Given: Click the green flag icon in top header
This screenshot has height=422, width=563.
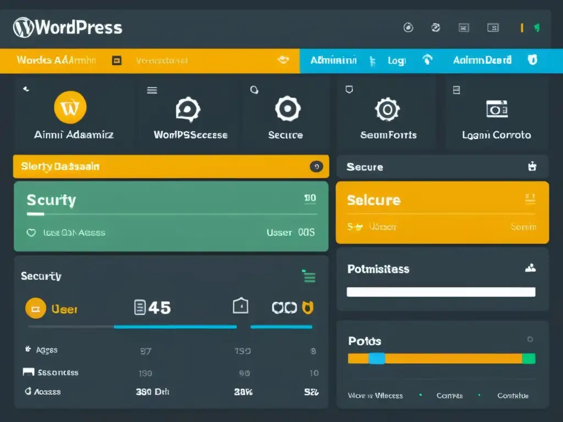Looking at the screenshot, I should click(x=537, y=27).
